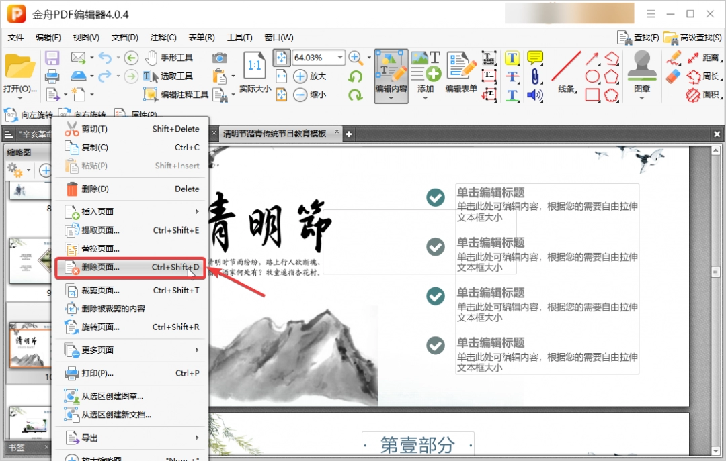Screen dimensions: 726x461
Task: Click the 距离 distance measurement icon
Action: tap(699, 57)
